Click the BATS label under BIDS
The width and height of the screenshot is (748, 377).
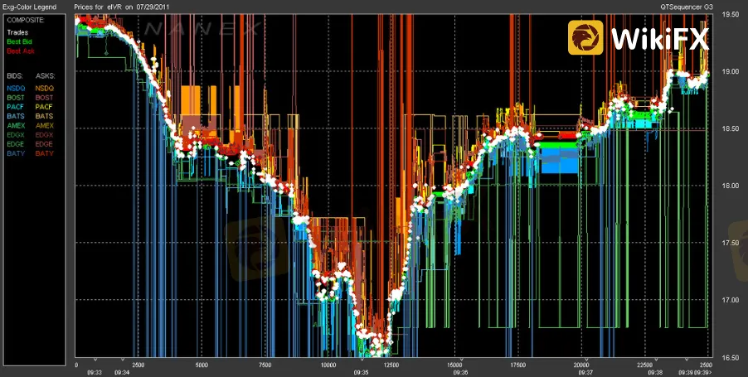[16, 116]
